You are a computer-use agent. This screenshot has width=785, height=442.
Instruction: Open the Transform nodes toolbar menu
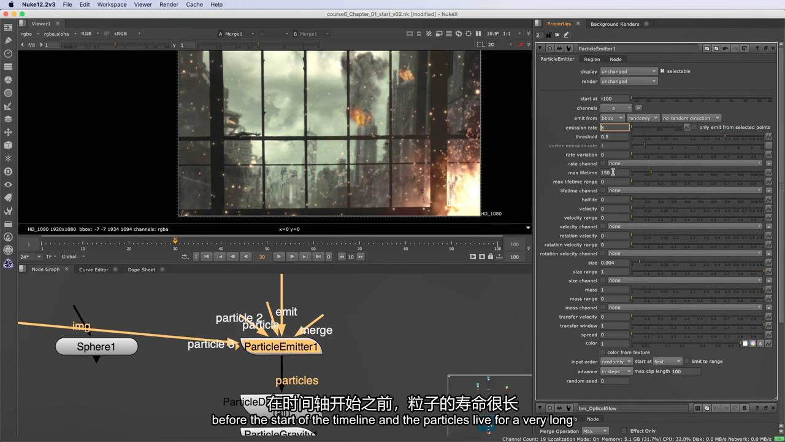point(8,132)
